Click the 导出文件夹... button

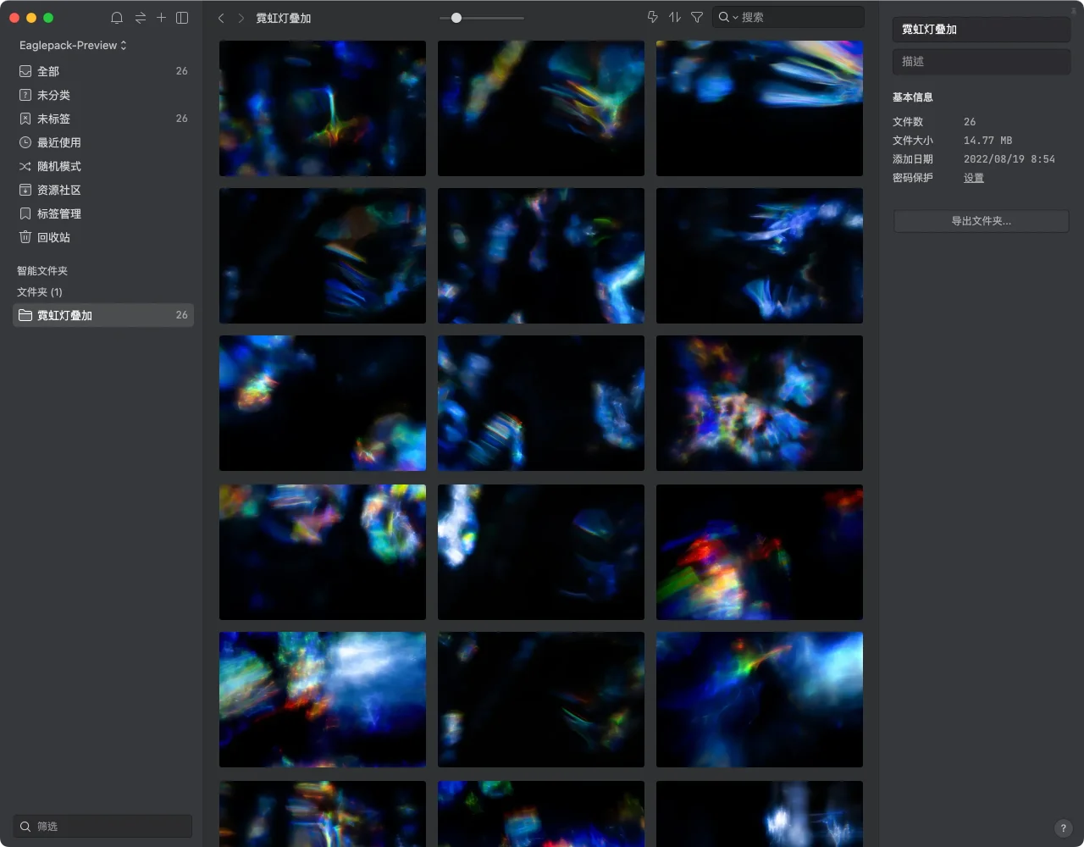[982, 221]
